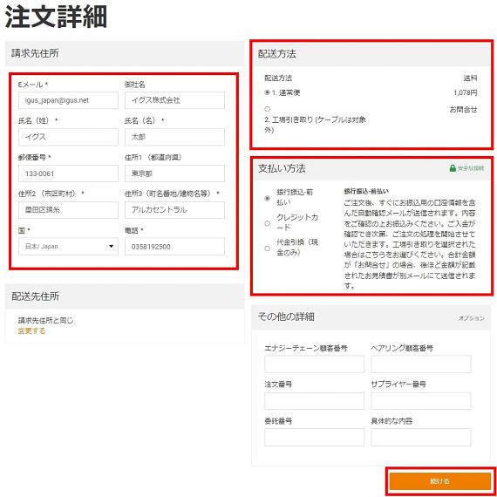The image size is (497, 497).
Task: Click the 送料 column label
Action: point(470,78)
